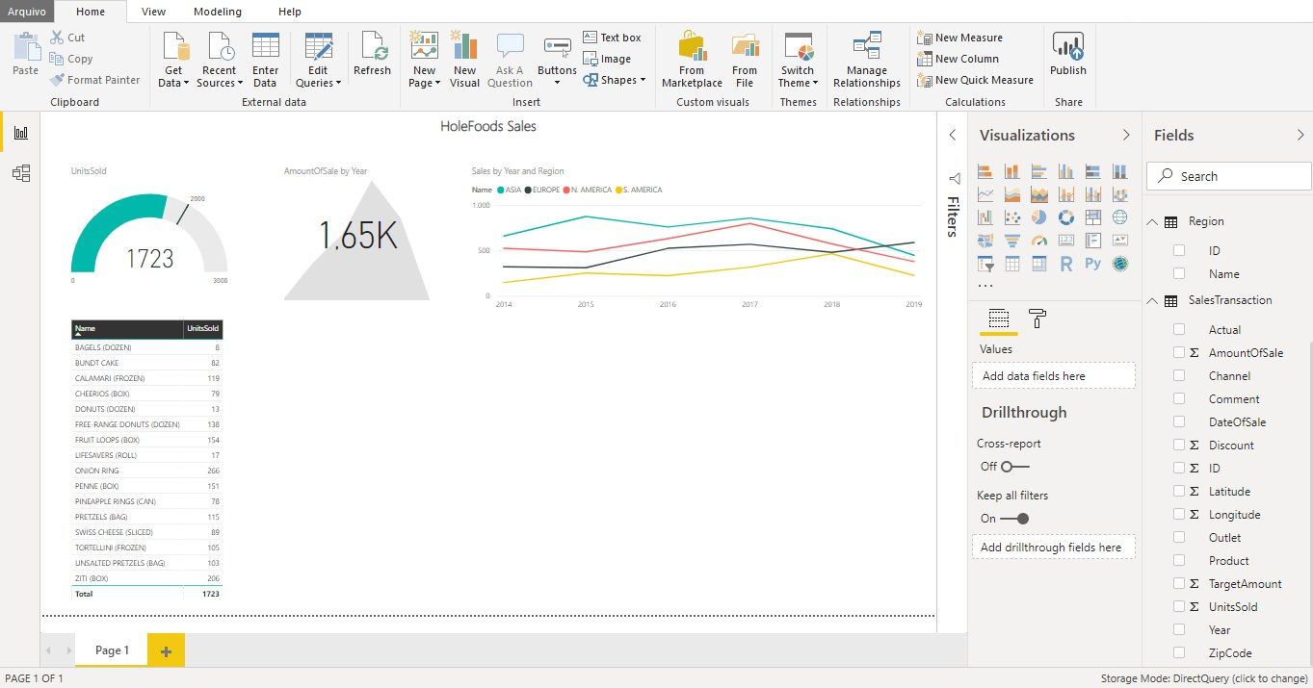Tick the AmountOfSale field checkbox

(1179, 353)
